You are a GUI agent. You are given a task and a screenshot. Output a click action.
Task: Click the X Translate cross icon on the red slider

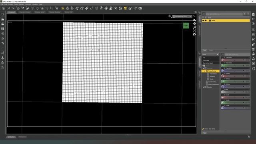[223, 60]
